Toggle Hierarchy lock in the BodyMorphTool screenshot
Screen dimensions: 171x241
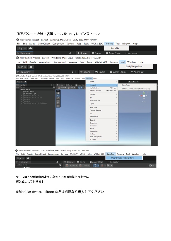[x=73, y=72]
